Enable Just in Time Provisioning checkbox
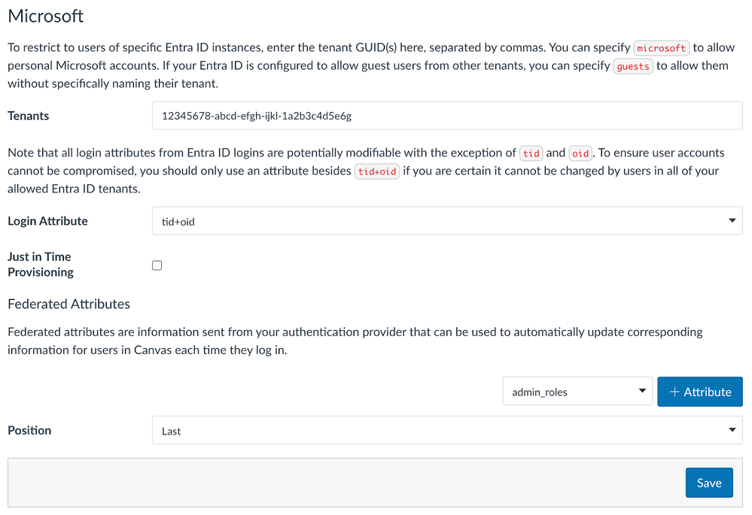 [x=157, y=265]
